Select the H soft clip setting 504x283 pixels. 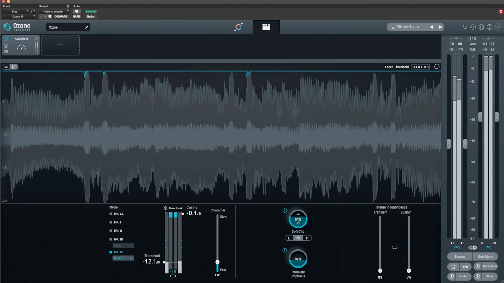click(x=307, y=238)
